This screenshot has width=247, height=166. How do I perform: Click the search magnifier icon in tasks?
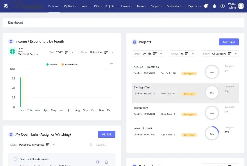pyautogui.click(x=91, y=145)
